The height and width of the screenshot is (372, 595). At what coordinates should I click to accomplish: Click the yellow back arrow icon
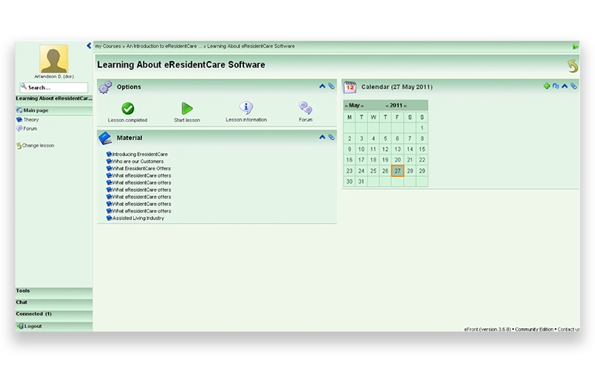[x=572, y=67]
